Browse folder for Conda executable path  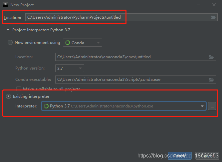(x=211, y=80)
